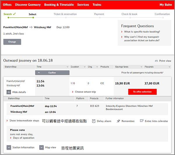Click Choose return trip link
Screen dimensions: 175x155
(85, 92)
